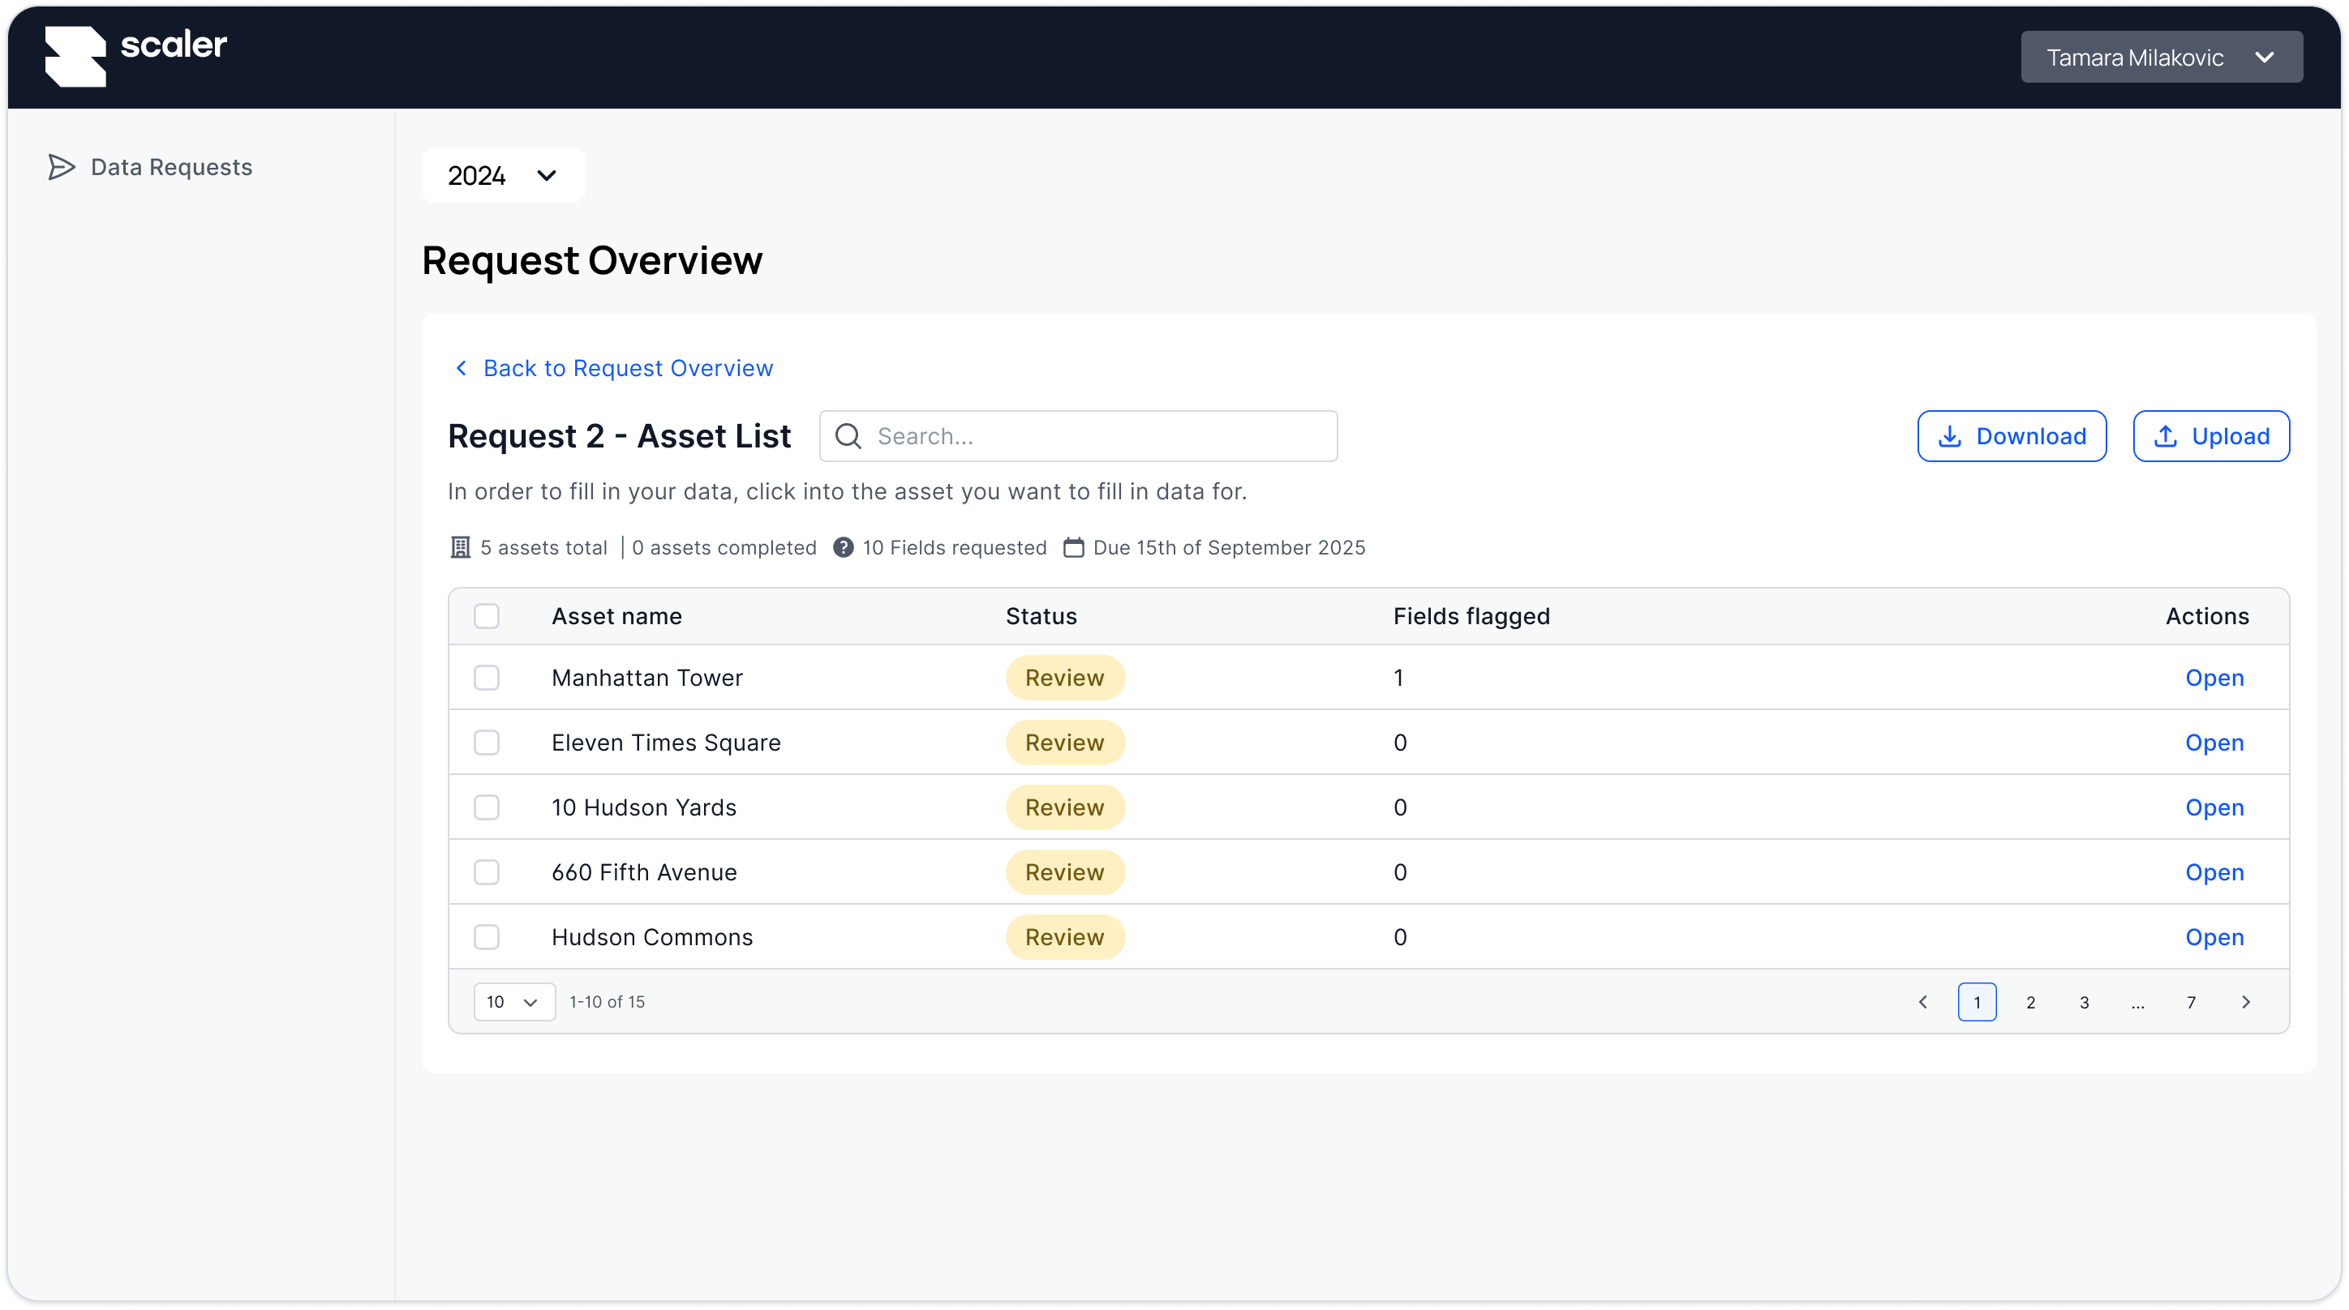Click the Scaler logo icon
Viewport: 2349px width, 1310px height.
(75, 57)
